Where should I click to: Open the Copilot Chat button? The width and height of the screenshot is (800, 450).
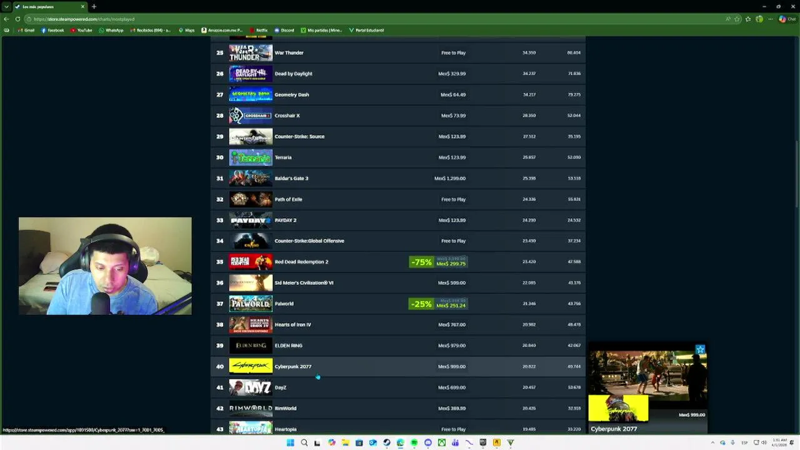[786, 19]
